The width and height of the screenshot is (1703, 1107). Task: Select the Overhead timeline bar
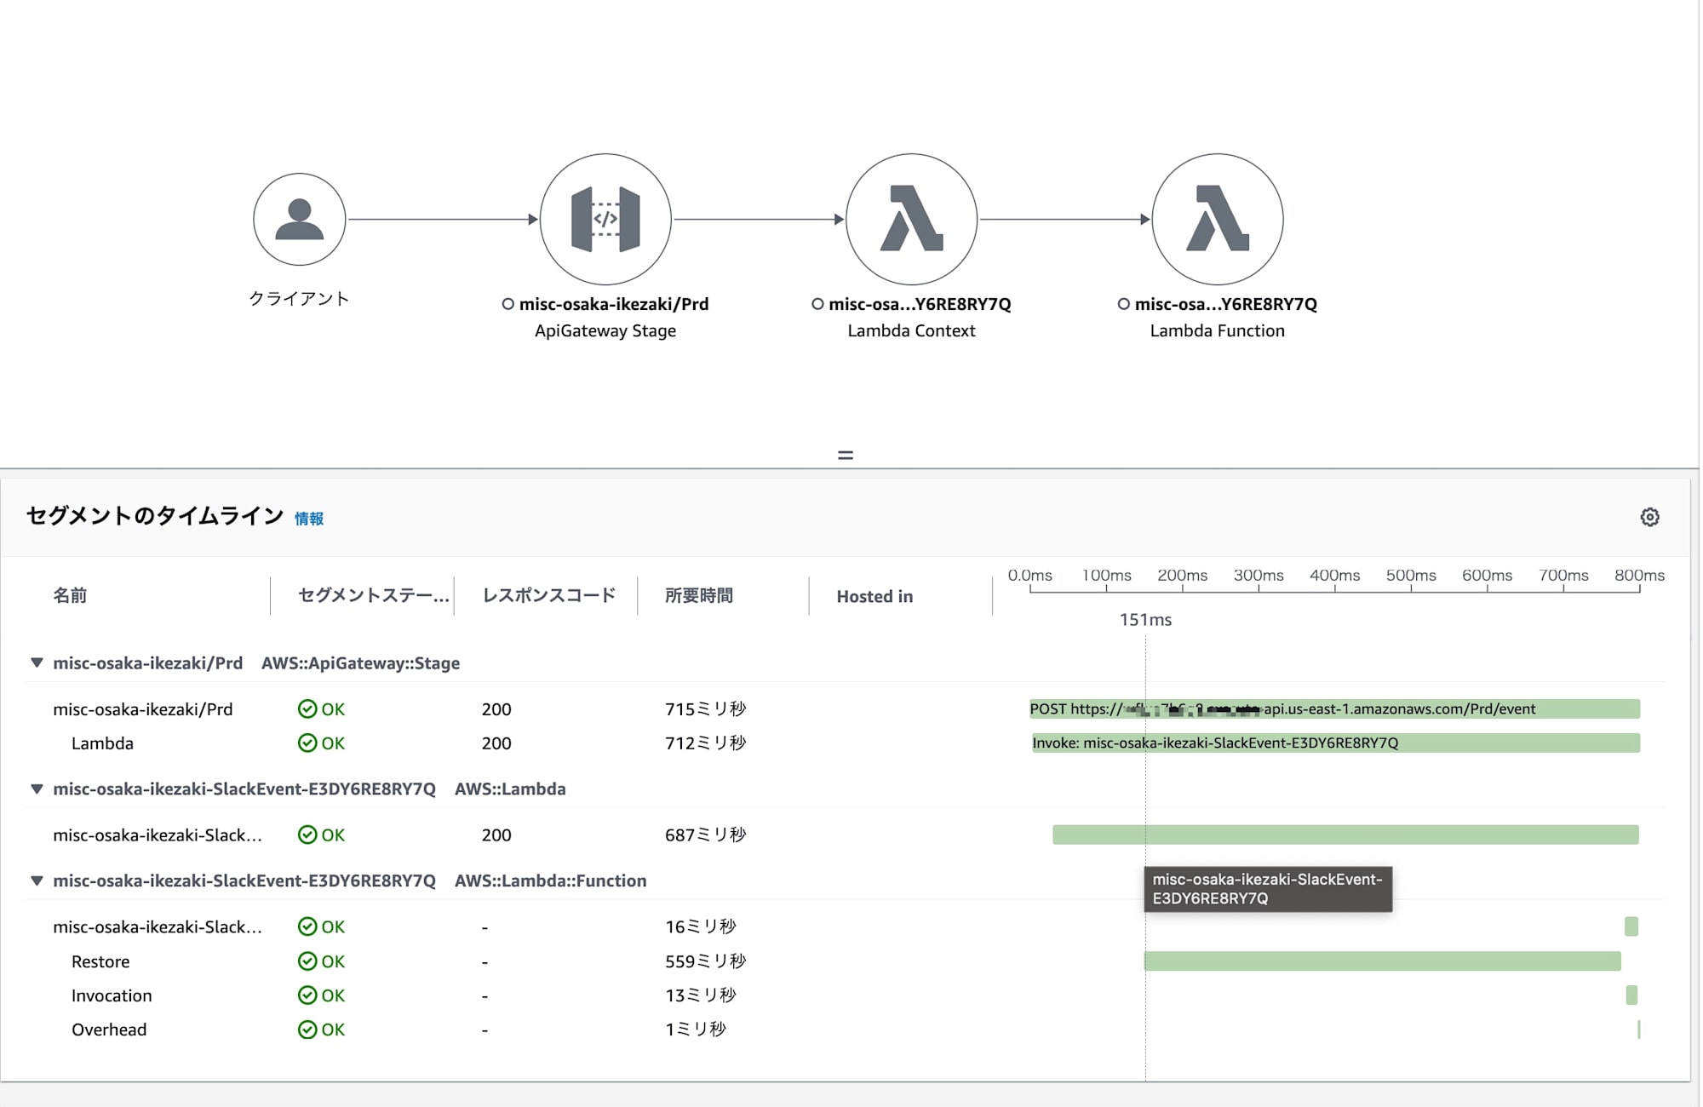[x=1638, y=1030]
